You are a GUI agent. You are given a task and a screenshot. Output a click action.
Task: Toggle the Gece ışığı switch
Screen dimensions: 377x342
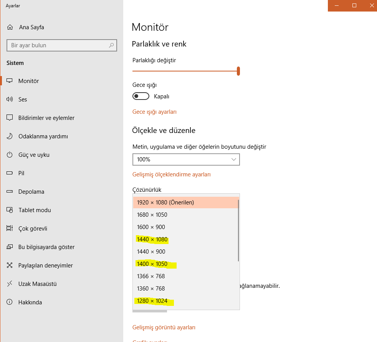[x=141, y=96]
